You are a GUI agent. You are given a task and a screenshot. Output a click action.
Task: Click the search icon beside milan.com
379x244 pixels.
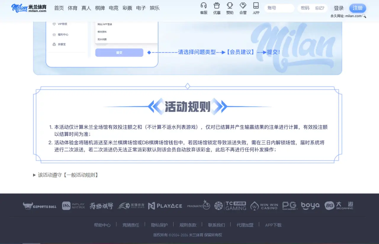(364, 16)
